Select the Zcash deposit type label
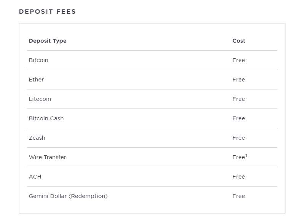 (37, 138)
